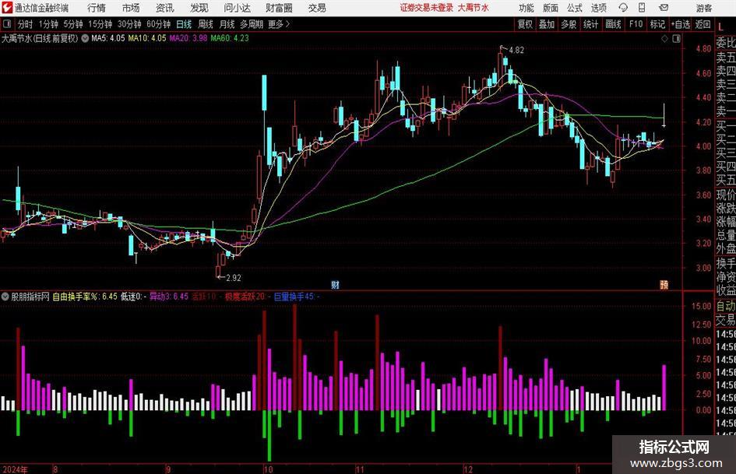The height and width of the screenshot is (474, 736).
Task: Open the 选项 menu
Action: 598,8
